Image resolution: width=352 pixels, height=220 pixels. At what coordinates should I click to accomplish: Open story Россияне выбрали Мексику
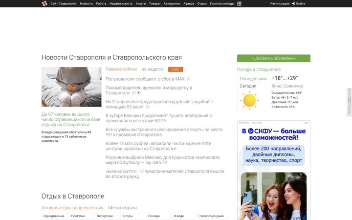(162, 160)
